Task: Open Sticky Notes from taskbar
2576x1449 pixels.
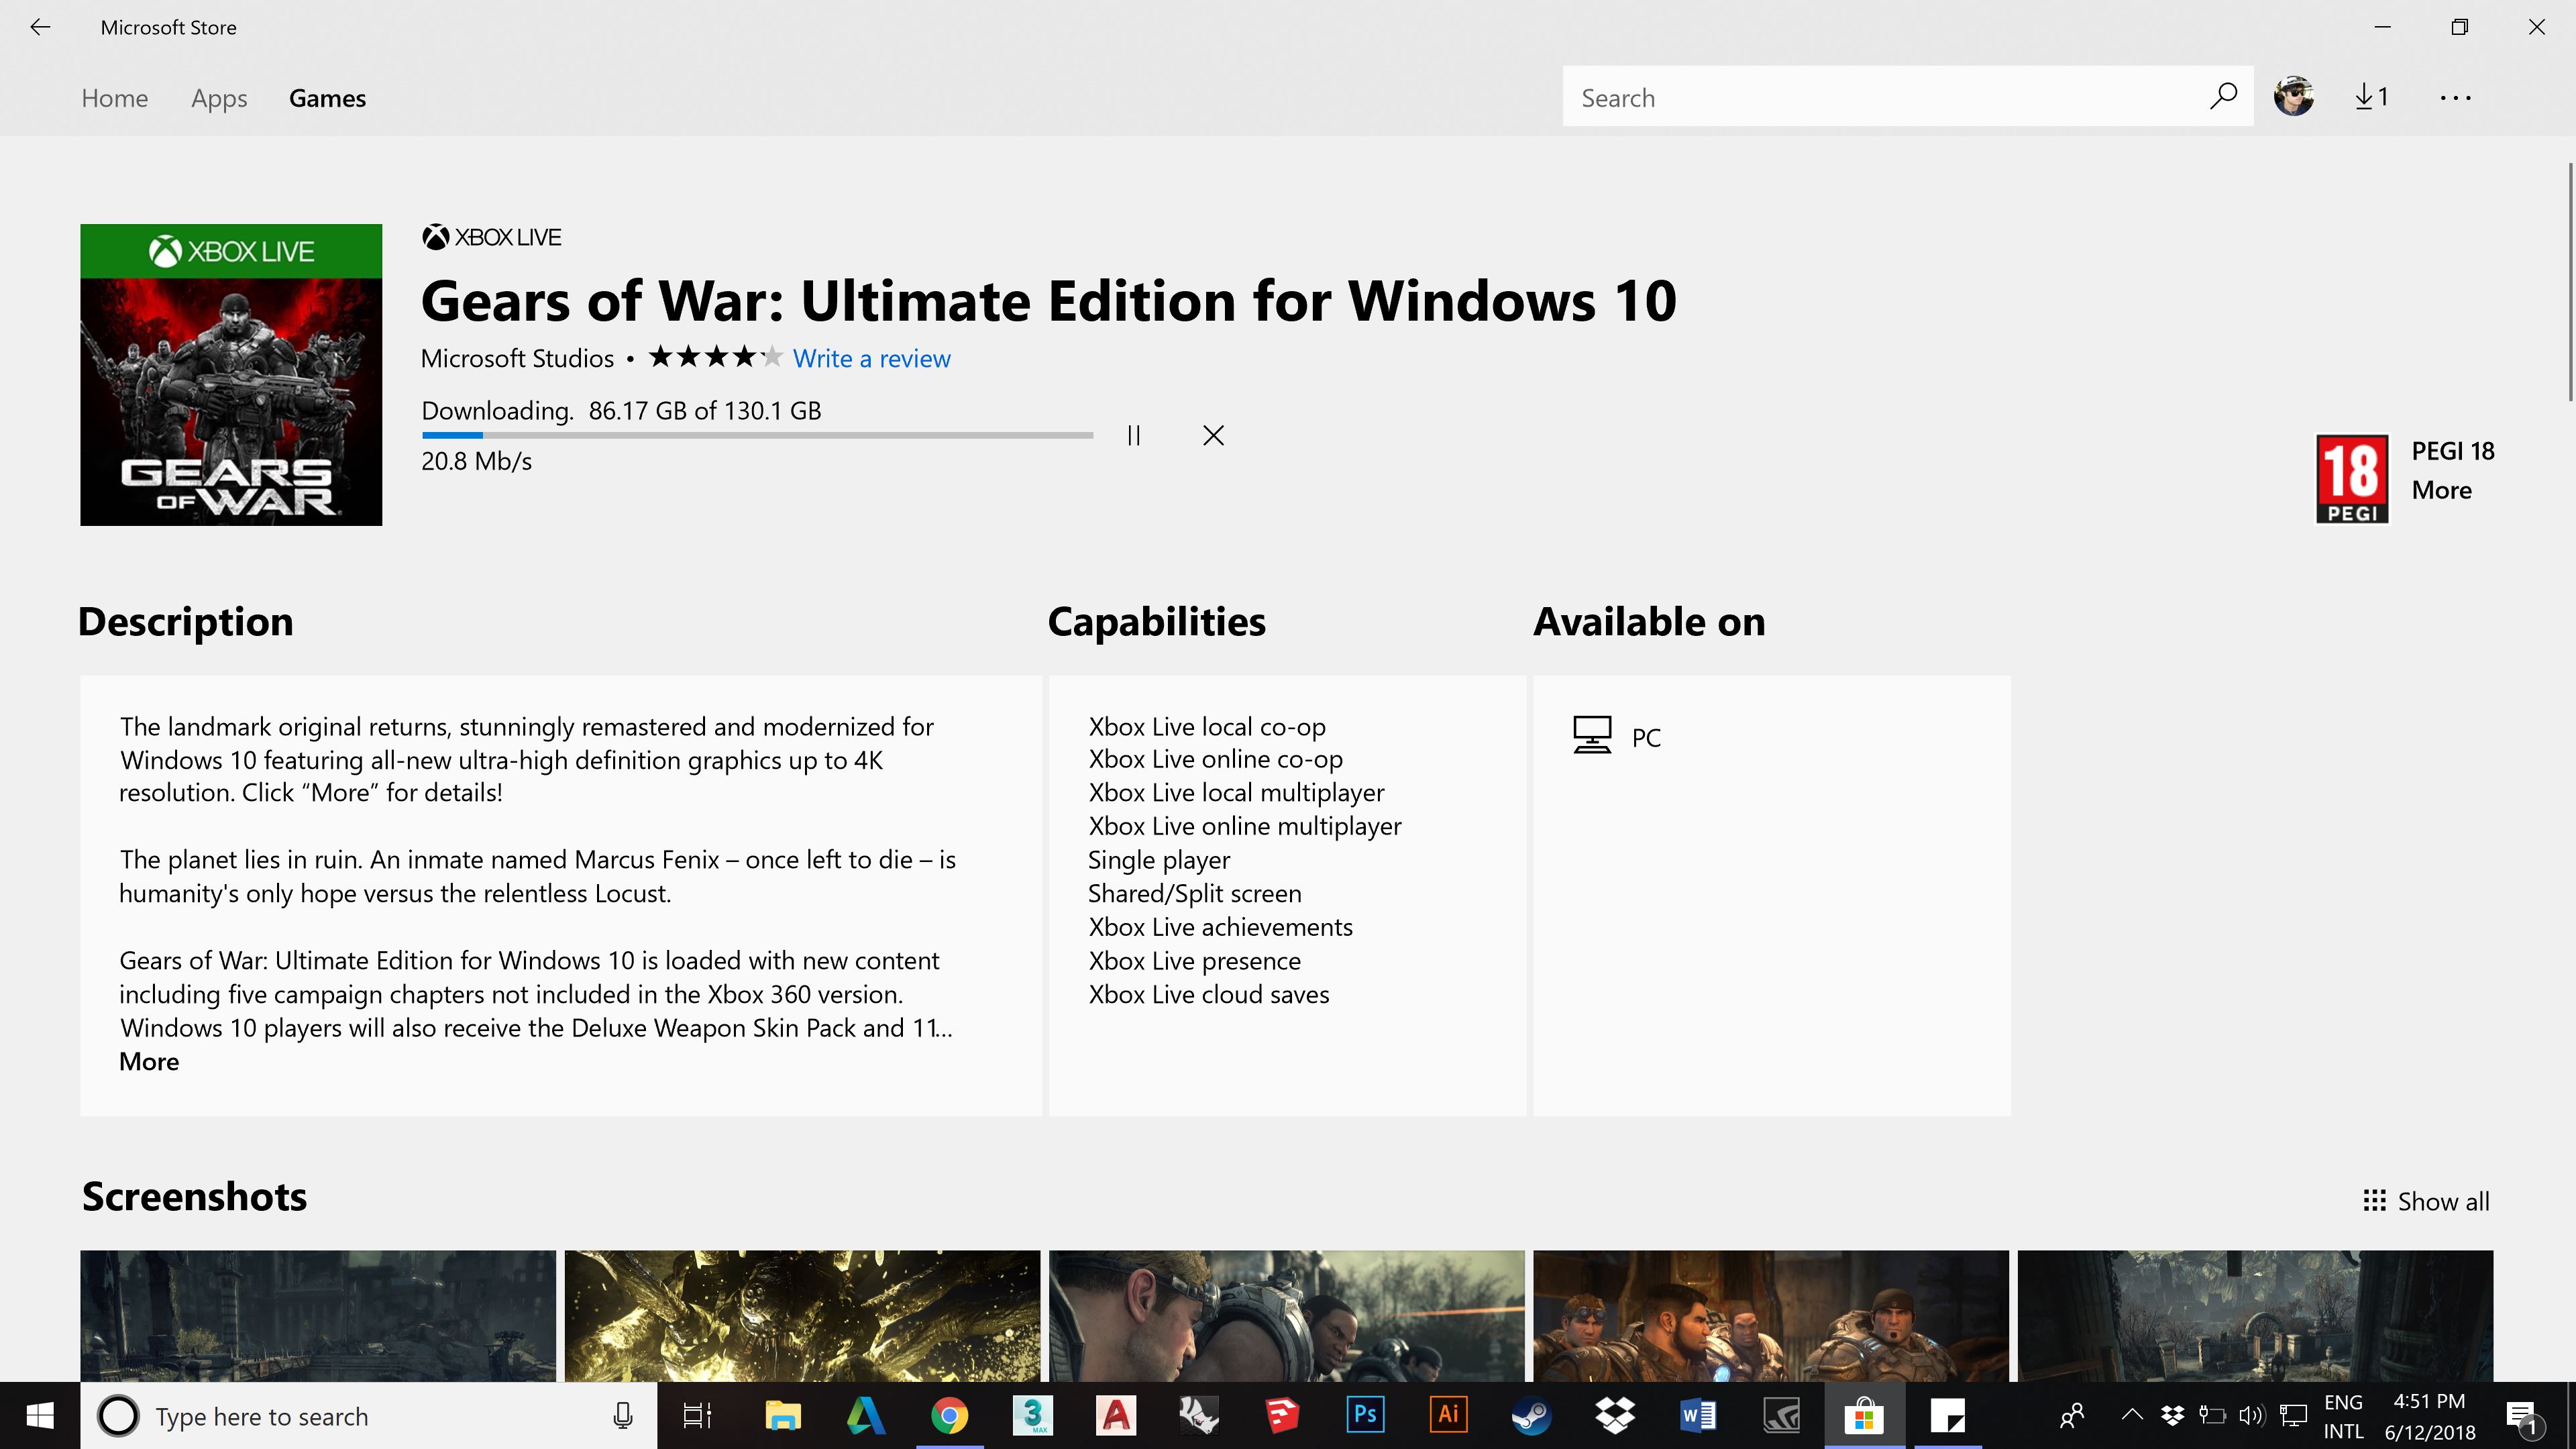Action: pyautogui.click(x=1948, y=1416)
